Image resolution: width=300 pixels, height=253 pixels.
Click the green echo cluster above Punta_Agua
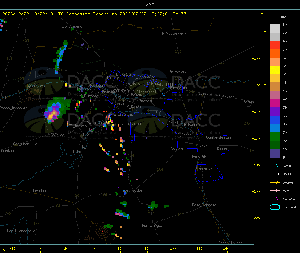pyautogui.click(x=153, y=205)
